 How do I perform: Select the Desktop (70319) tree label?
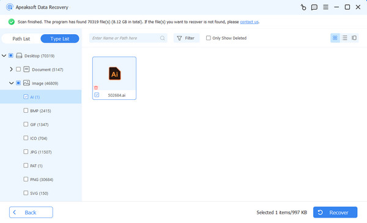(40, 56)
